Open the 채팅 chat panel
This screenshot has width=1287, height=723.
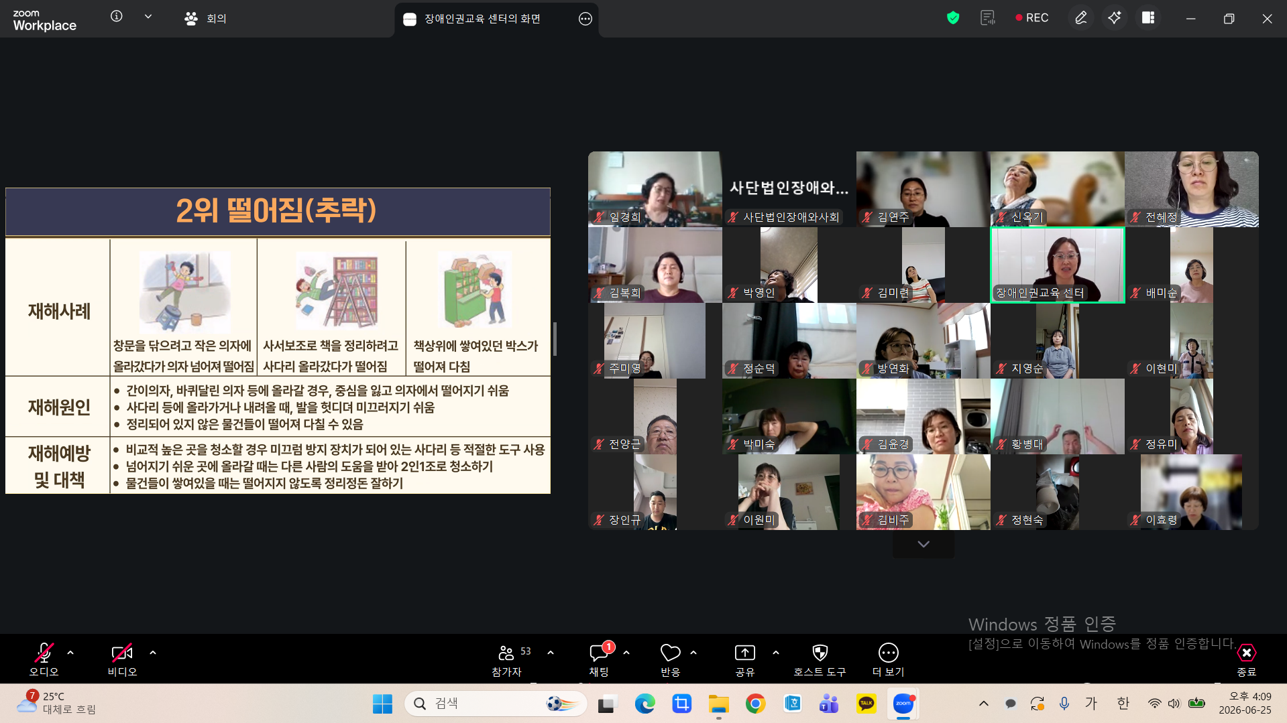tap(599, 659)
